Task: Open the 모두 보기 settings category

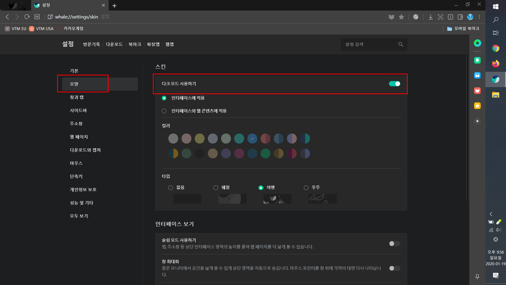Action: pos(79,216)
